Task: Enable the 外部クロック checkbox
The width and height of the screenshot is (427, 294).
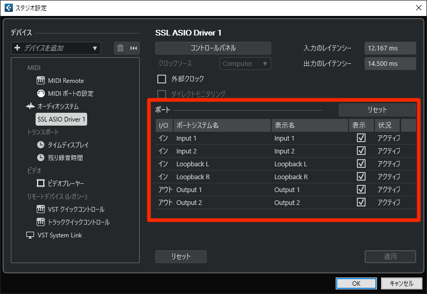Action: click(x=162, y=79)
